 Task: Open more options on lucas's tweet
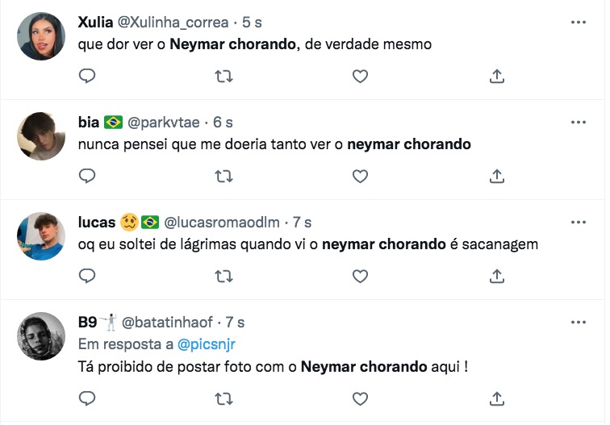(578, 222)
